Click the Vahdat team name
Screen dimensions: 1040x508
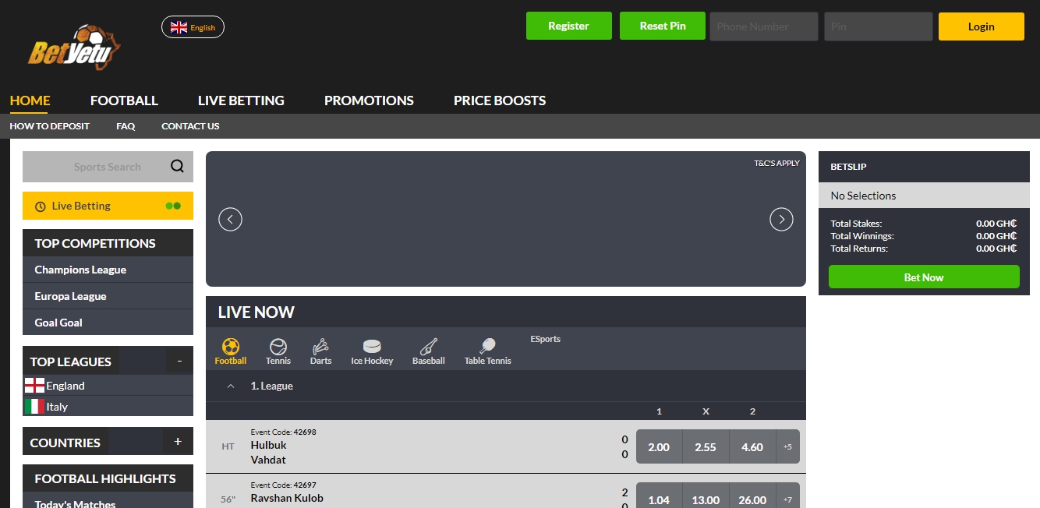click(x=268, y=460)
